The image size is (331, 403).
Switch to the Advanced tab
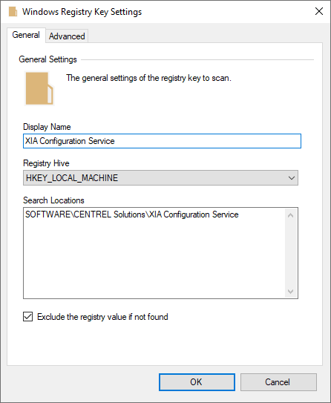pyautogui.click(x=67, y=36)
